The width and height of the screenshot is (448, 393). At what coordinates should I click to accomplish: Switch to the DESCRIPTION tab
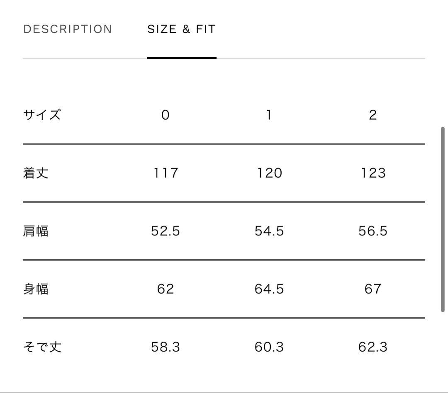tap(68, 29)
